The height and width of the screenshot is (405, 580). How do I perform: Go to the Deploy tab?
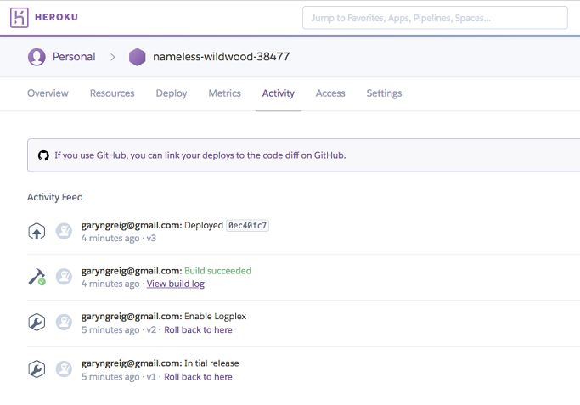point(172,93)
